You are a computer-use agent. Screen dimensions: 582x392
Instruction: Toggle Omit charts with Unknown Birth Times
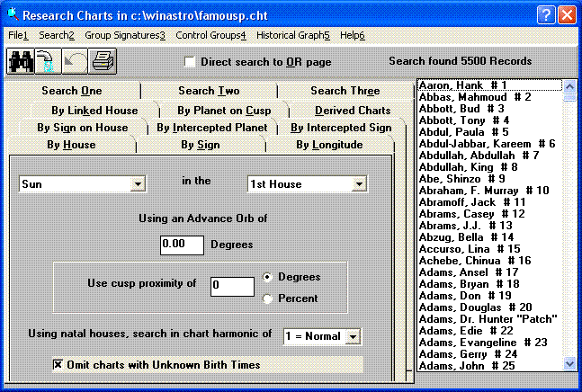58,364
